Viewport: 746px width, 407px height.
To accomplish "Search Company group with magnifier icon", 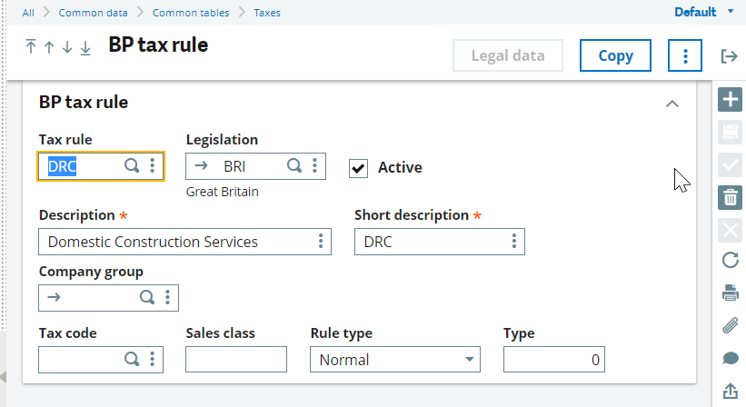I will [147, 298].
